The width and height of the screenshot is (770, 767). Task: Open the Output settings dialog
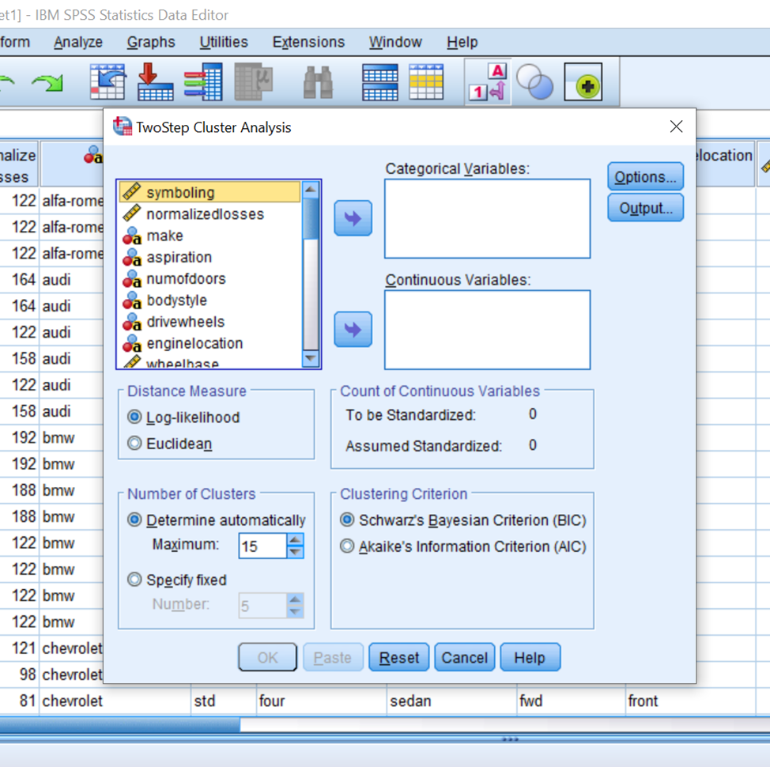point(644,207)
